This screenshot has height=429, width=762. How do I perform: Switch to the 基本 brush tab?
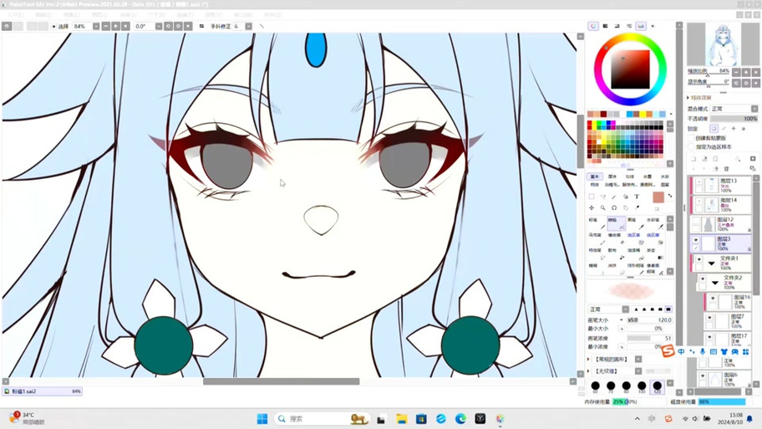[595, 176]
